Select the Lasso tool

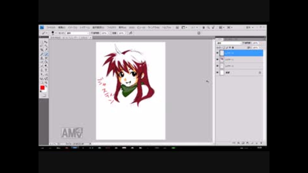click(42, 46)
